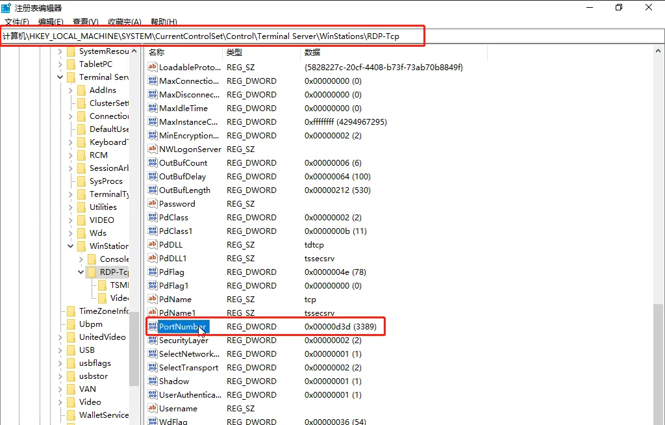Click the DWORD icon beside MaxIdleTime
This screenshot has height=425, width=665.
tap(153, 109)
